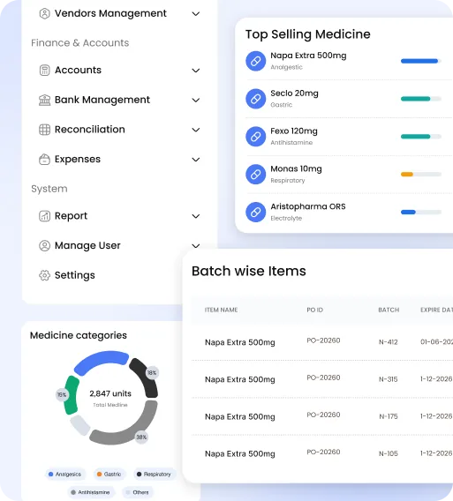Open the Expenses menu item
Viewport: 453px width, 501px height.
[119, 159]
